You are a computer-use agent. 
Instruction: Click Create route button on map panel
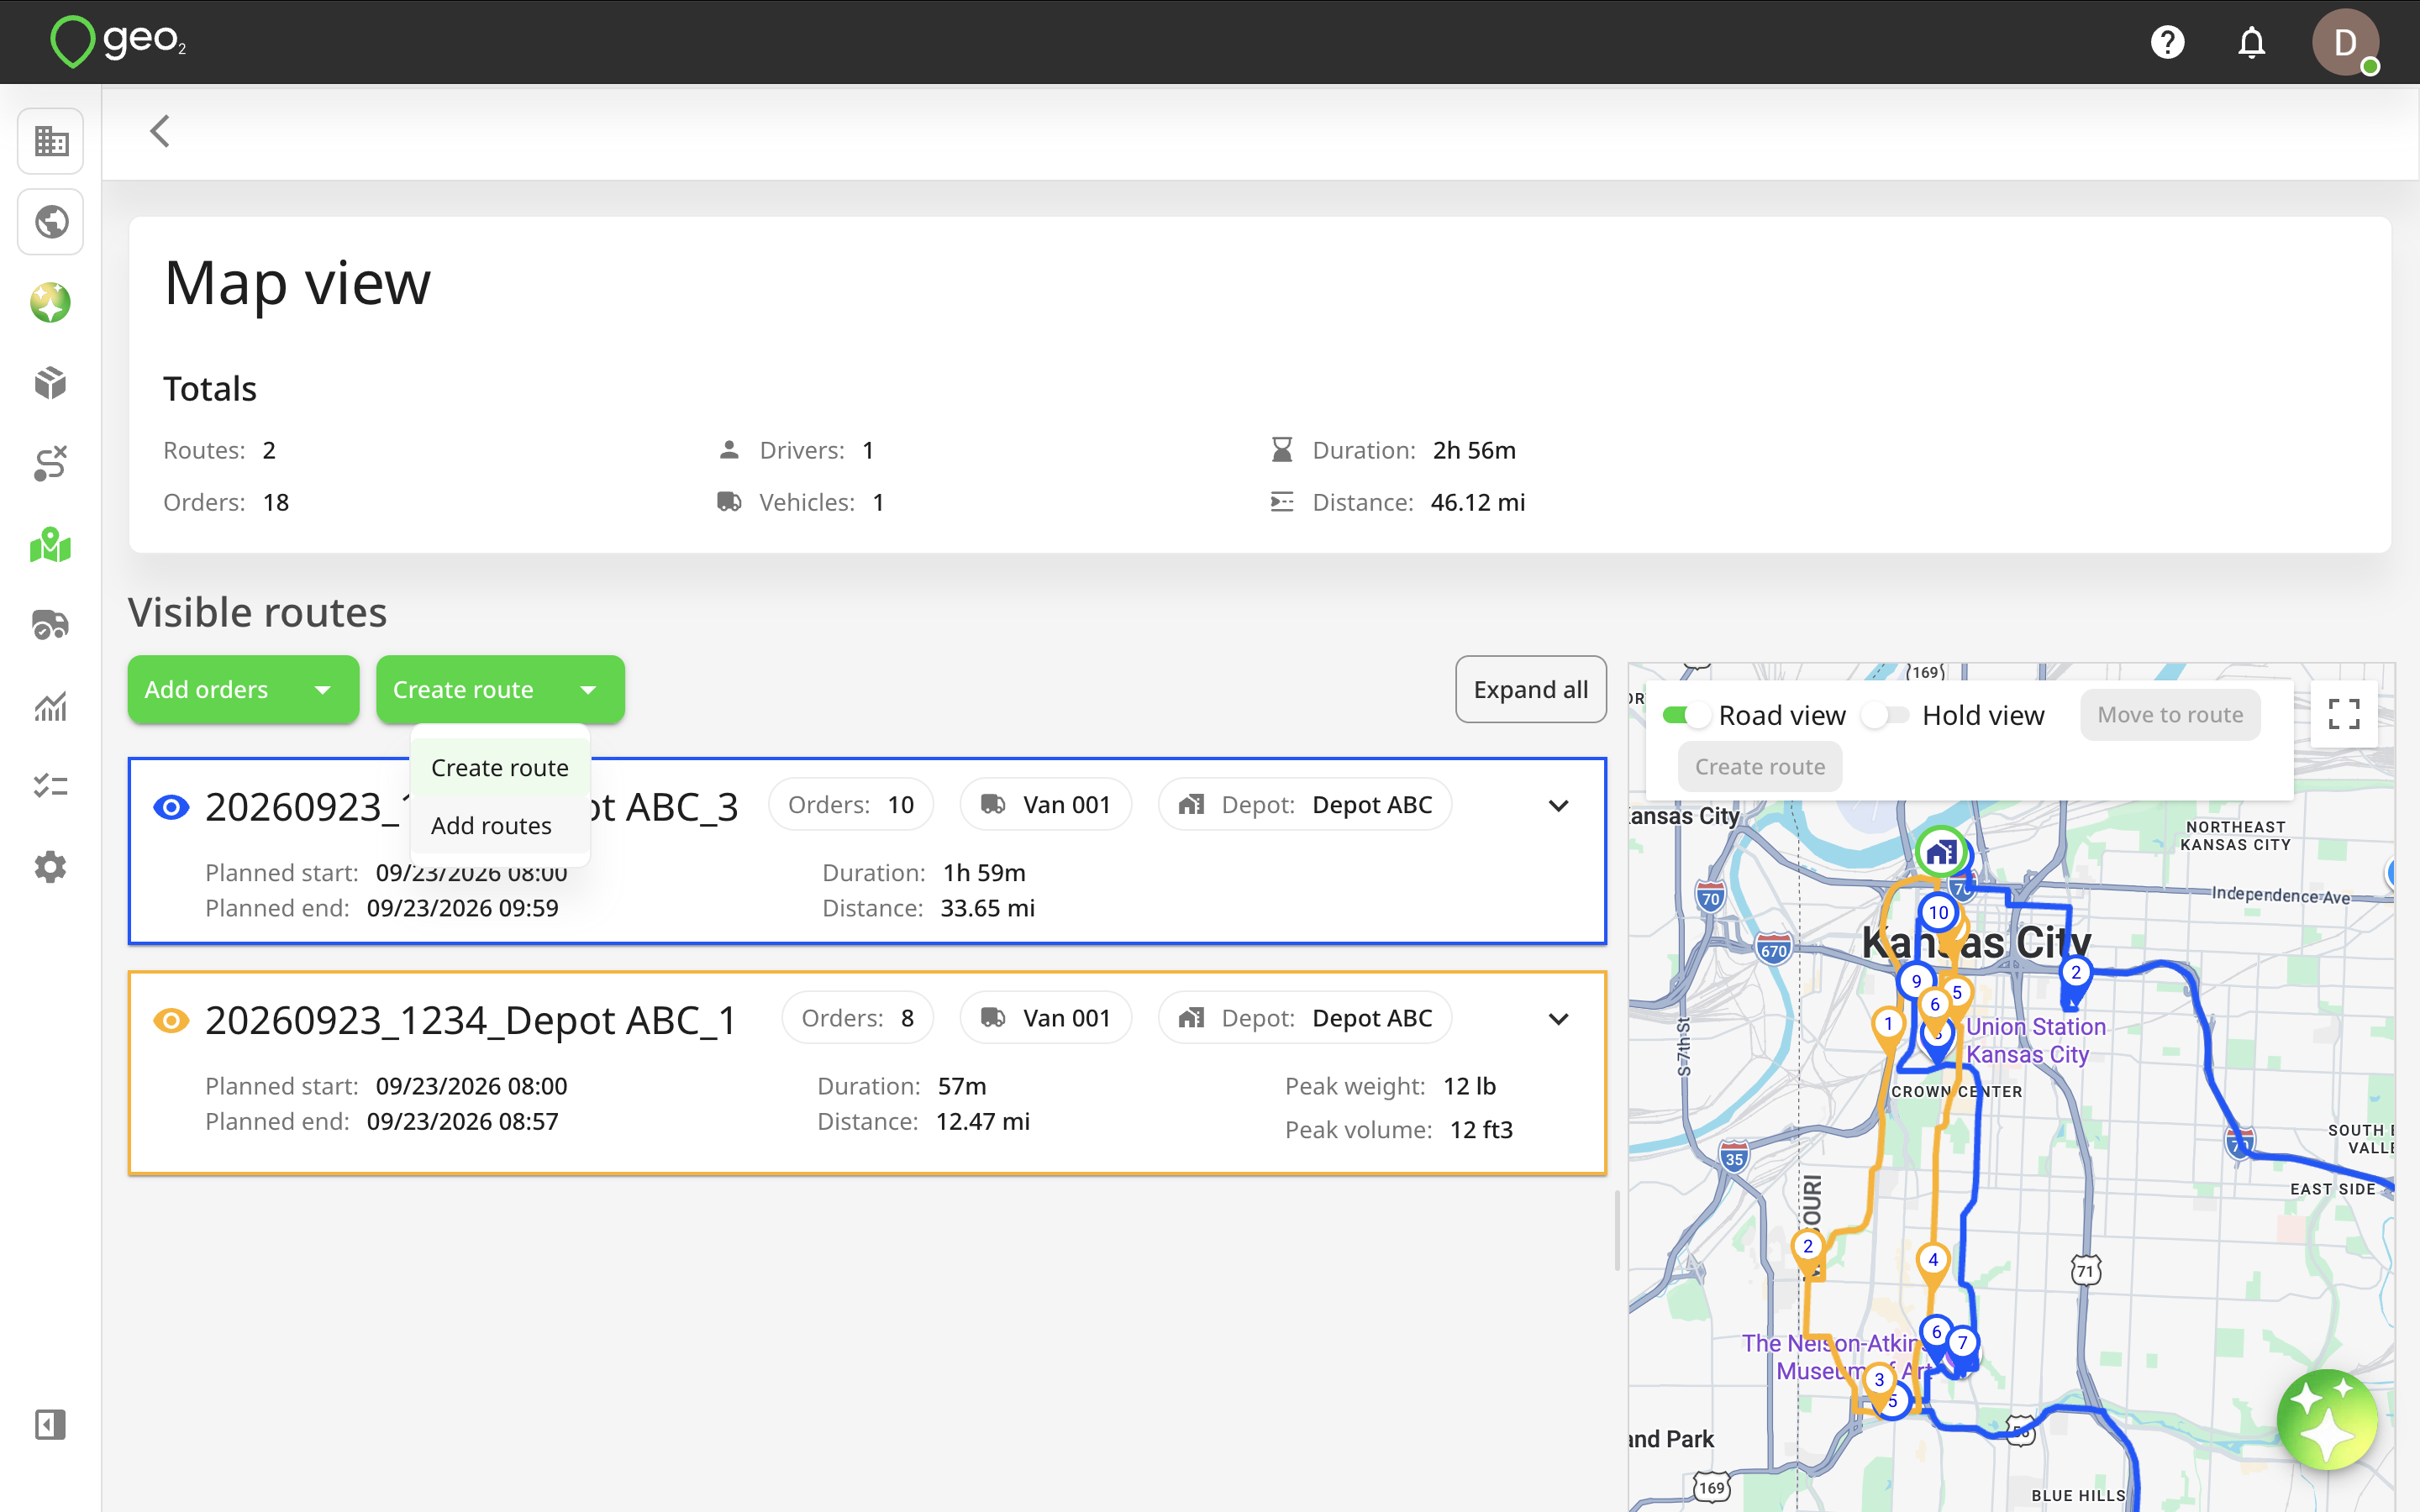[x=1760, y=767]
